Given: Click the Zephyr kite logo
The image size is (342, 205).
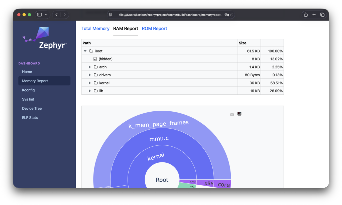Looking at the screenshot, I should [x=37, y=34].
